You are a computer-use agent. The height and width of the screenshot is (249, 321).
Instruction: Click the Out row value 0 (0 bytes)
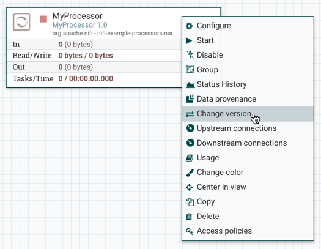[76, 67]
